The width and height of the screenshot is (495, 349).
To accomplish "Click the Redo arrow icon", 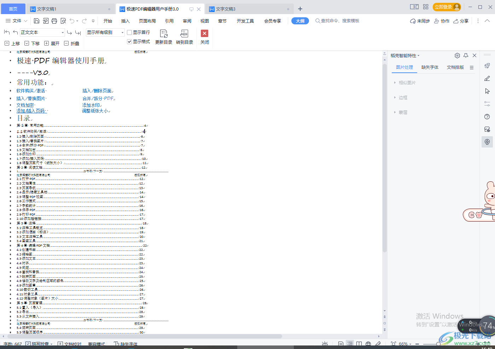I will [x=84, y=21].
